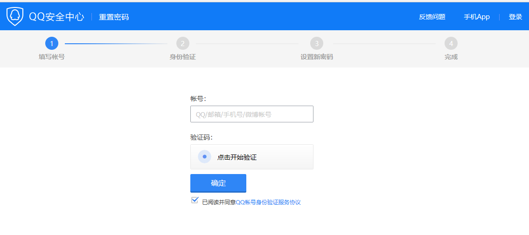Click the 重置密码 header label
The width and height of the screenshot is (529, 235).
114,17
